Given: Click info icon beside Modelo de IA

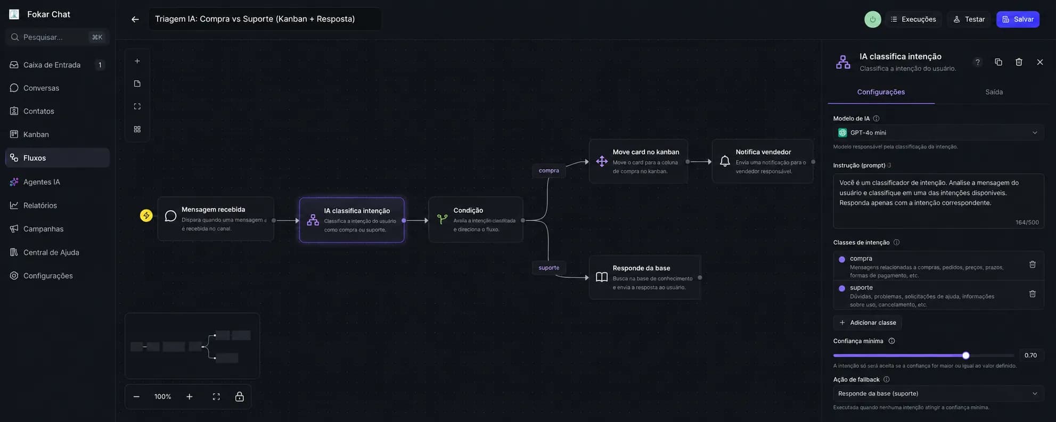Looking at the screenshot, I should coord(876,119).
